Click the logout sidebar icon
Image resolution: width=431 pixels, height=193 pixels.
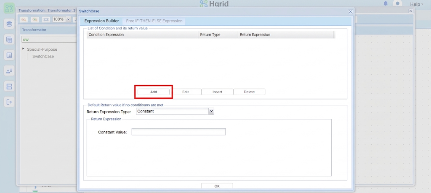[x=9, y=102]
